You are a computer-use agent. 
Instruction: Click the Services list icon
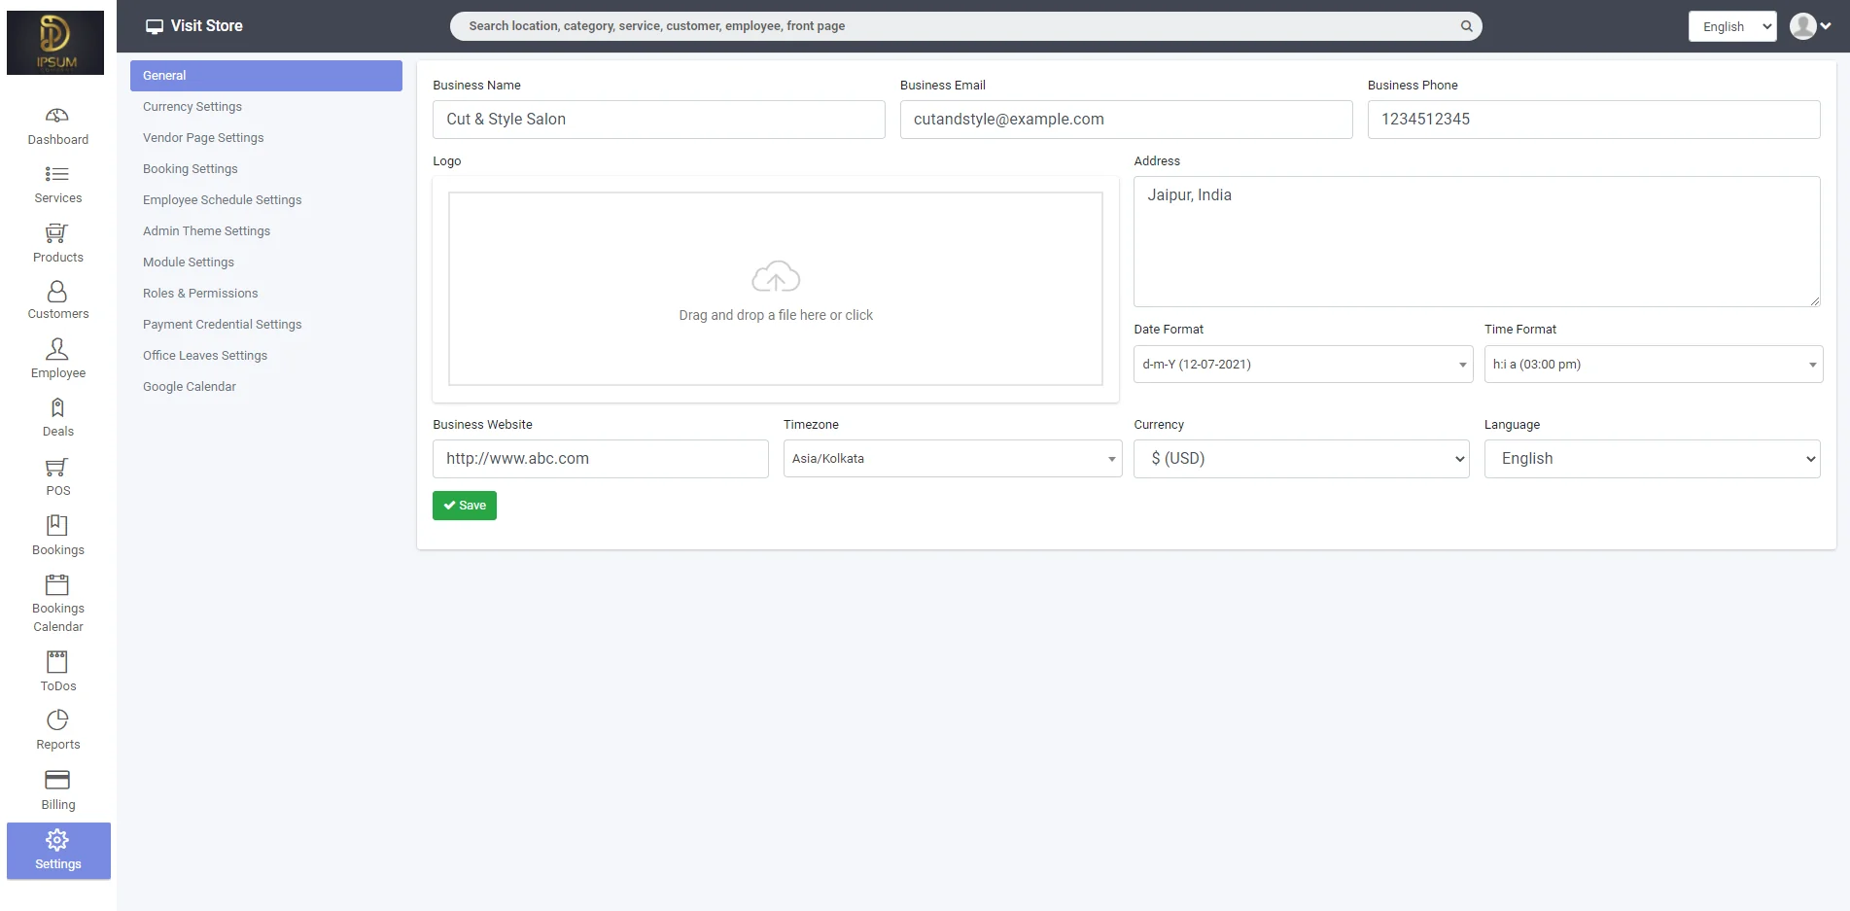point(57,174)
